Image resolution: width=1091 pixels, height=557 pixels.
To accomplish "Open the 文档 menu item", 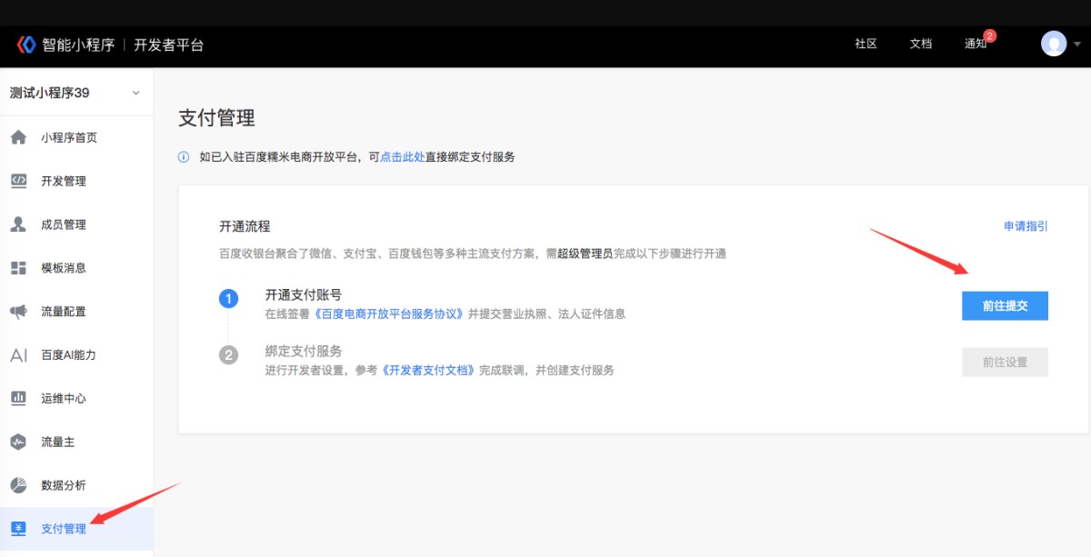I will [921, 44].
